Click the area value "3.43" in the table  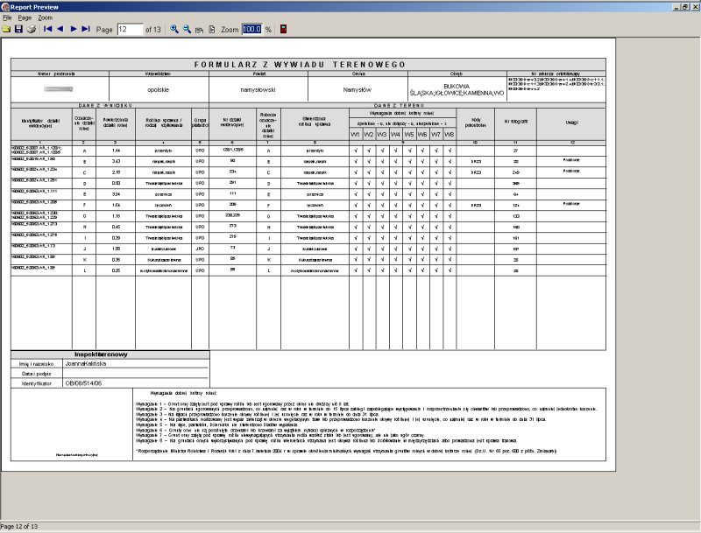pyautogui.click(x=116, y=162)
